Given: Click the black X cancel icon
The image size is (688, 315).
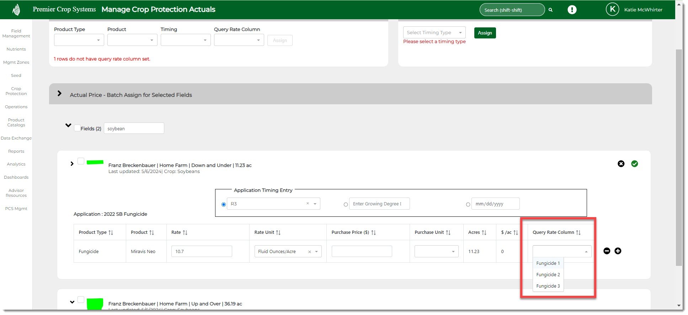Looking at the screenshot, I should pos(621,164).
